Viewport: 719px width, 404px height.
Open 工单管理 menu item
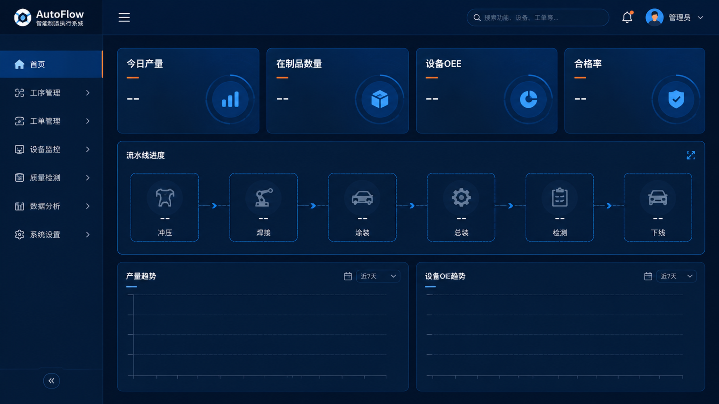(x=51, y=121)
